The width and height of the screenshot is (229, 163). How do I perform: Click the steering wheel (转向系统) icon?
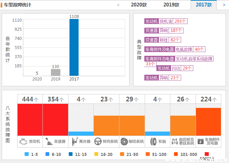coord(98,141)
